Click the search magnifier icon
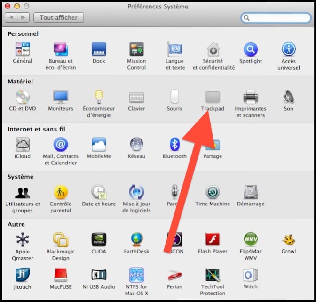The image size is (316, 302). pyautogui.click(x=246, y=18)
